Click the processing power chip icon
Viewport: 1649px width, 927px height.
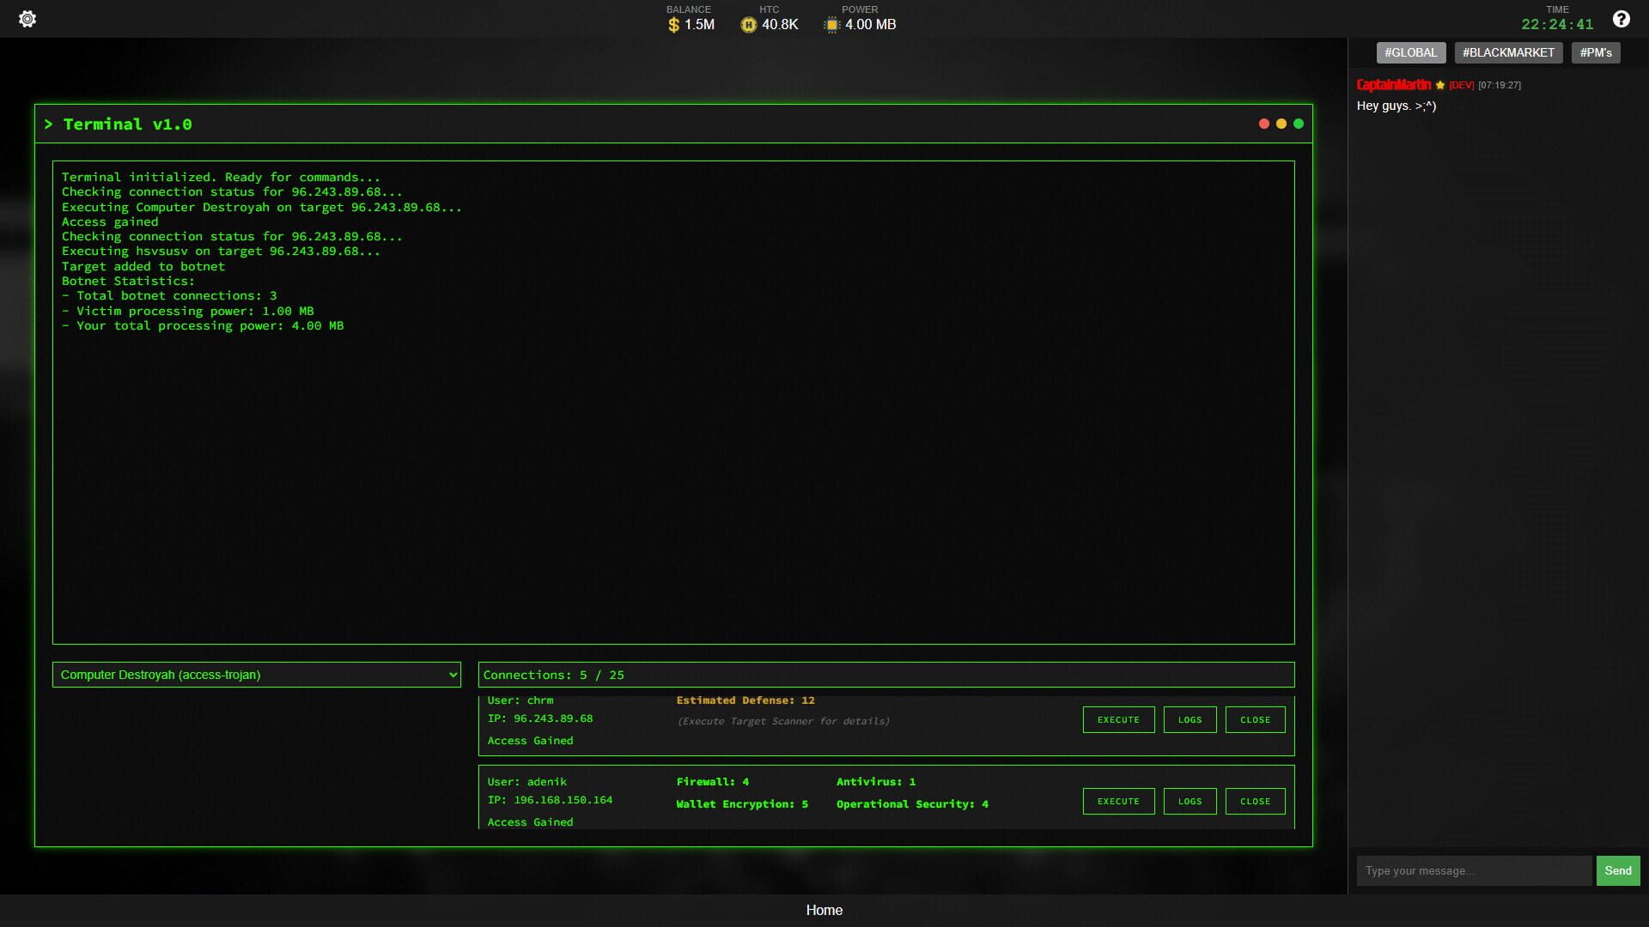(831, 25)
